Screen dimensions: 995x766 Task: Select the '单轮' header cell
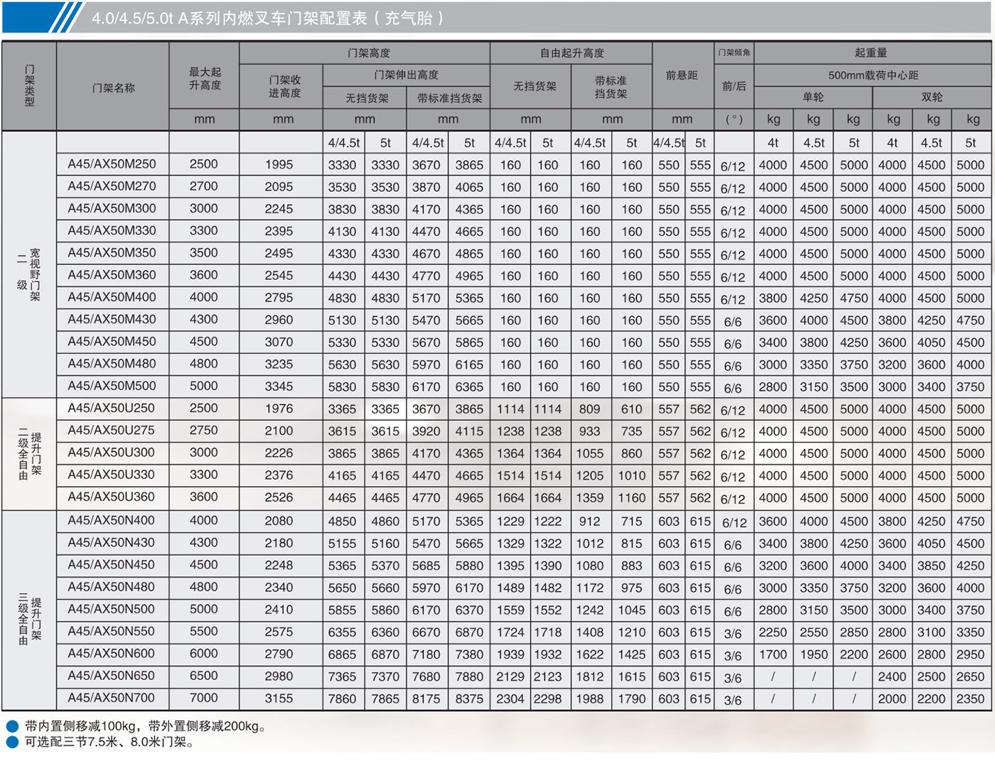point(813,97)
